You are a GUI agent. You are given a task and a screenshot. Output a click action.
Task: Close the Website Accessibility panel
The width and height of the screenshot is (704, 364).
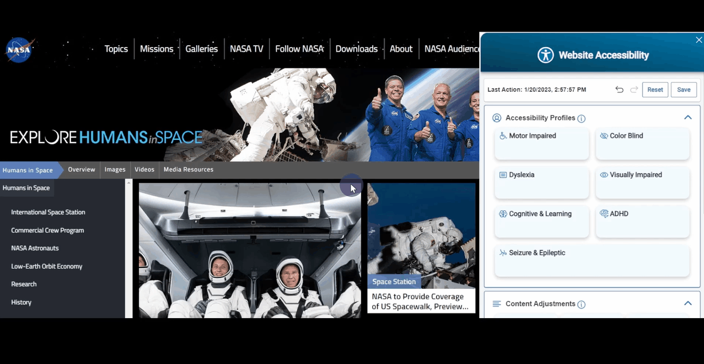699,40
